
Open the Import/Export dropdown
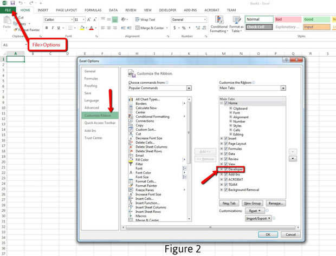258,218
